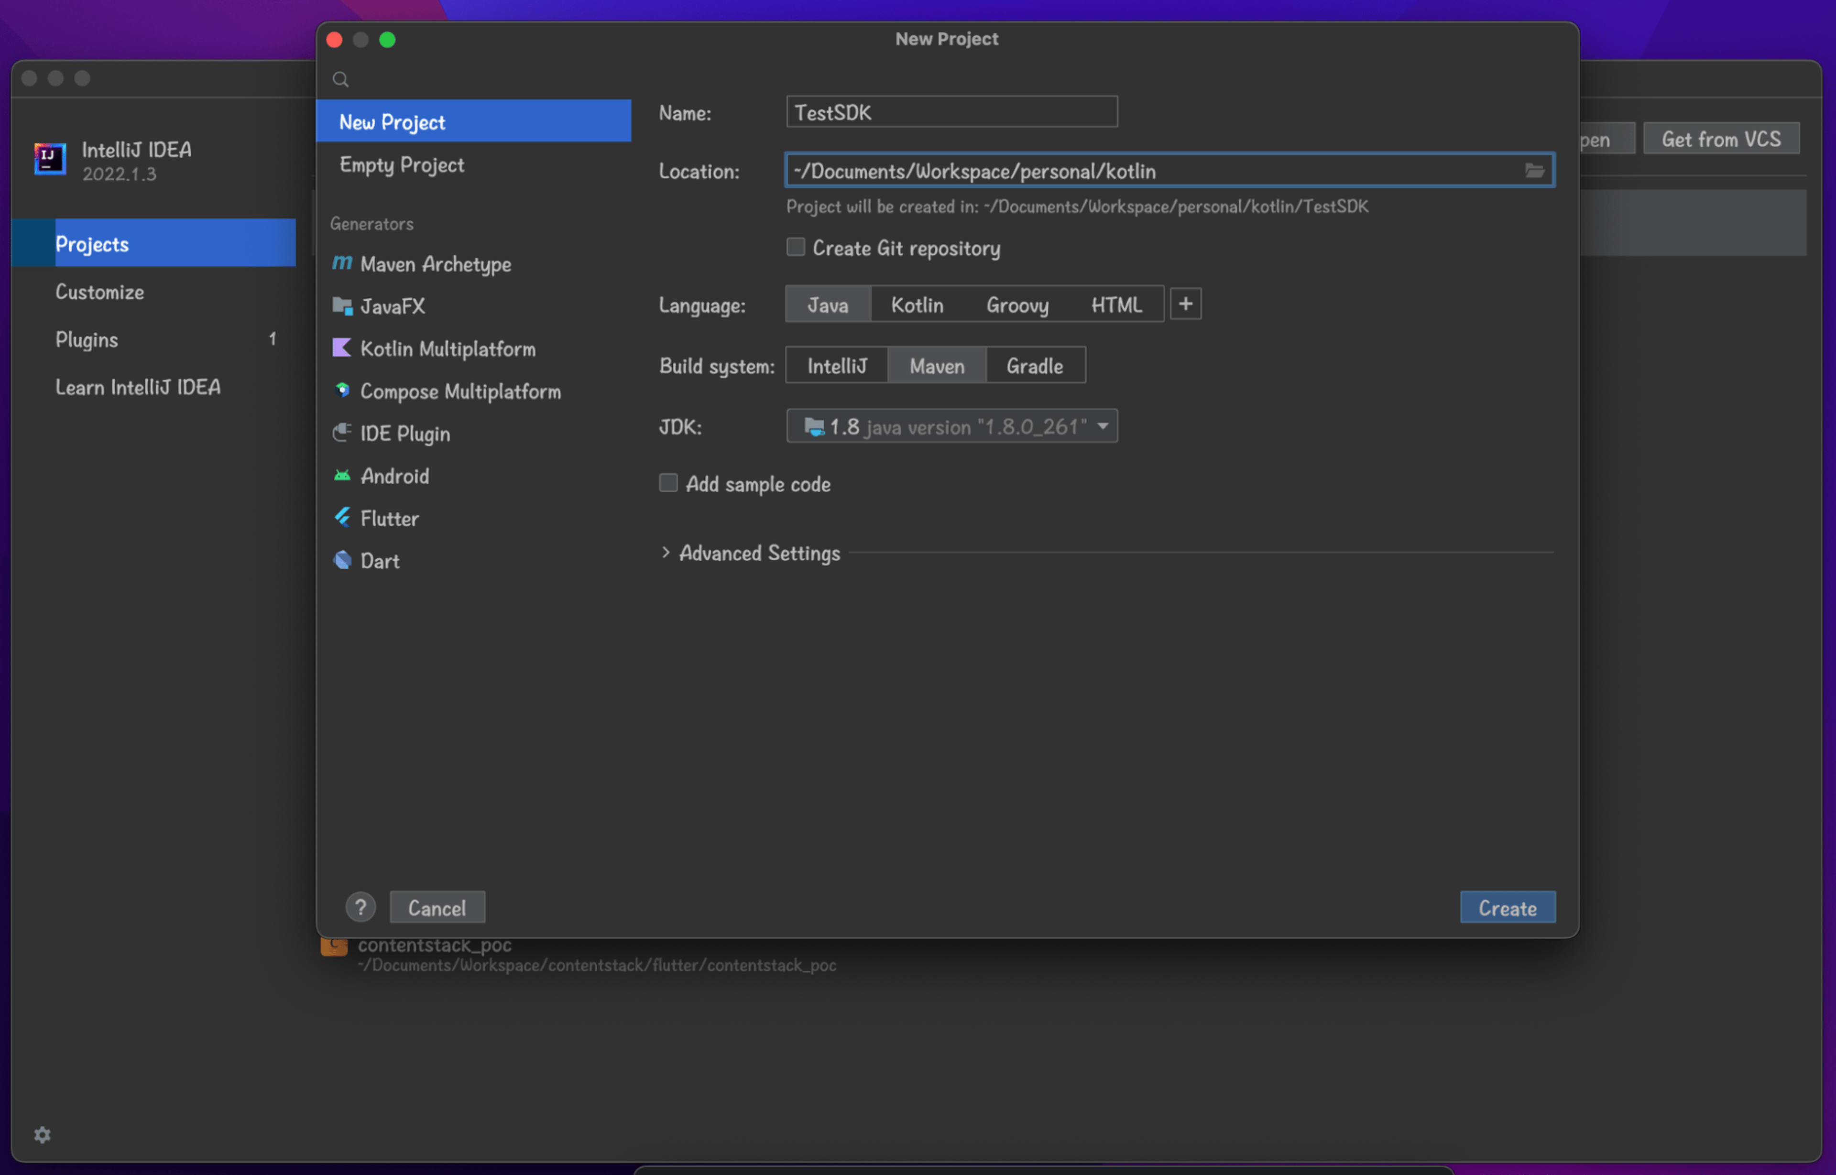The height and width of the screenshot is (1175, 1836).
Task: Click the Flutter generator label
Action: (x=389, y=519)
